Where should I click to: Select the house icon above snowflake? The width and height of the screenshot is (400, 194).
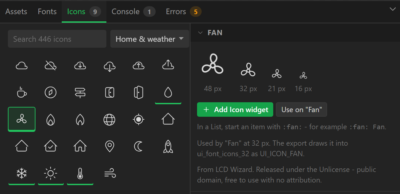22,146
